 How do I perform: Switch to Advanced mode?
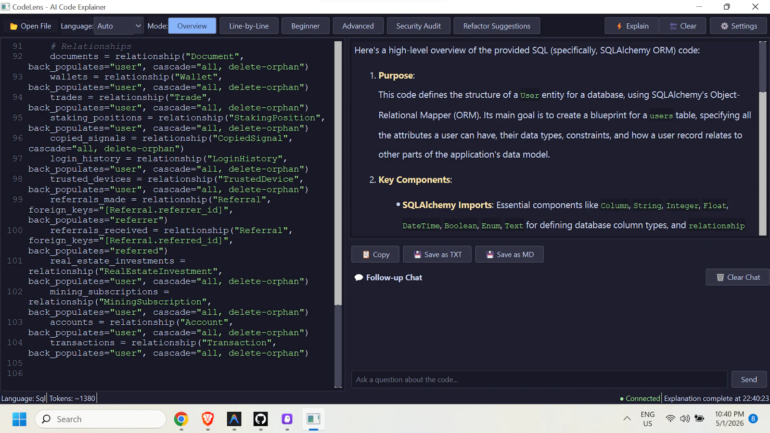click(x=358, y=26)
